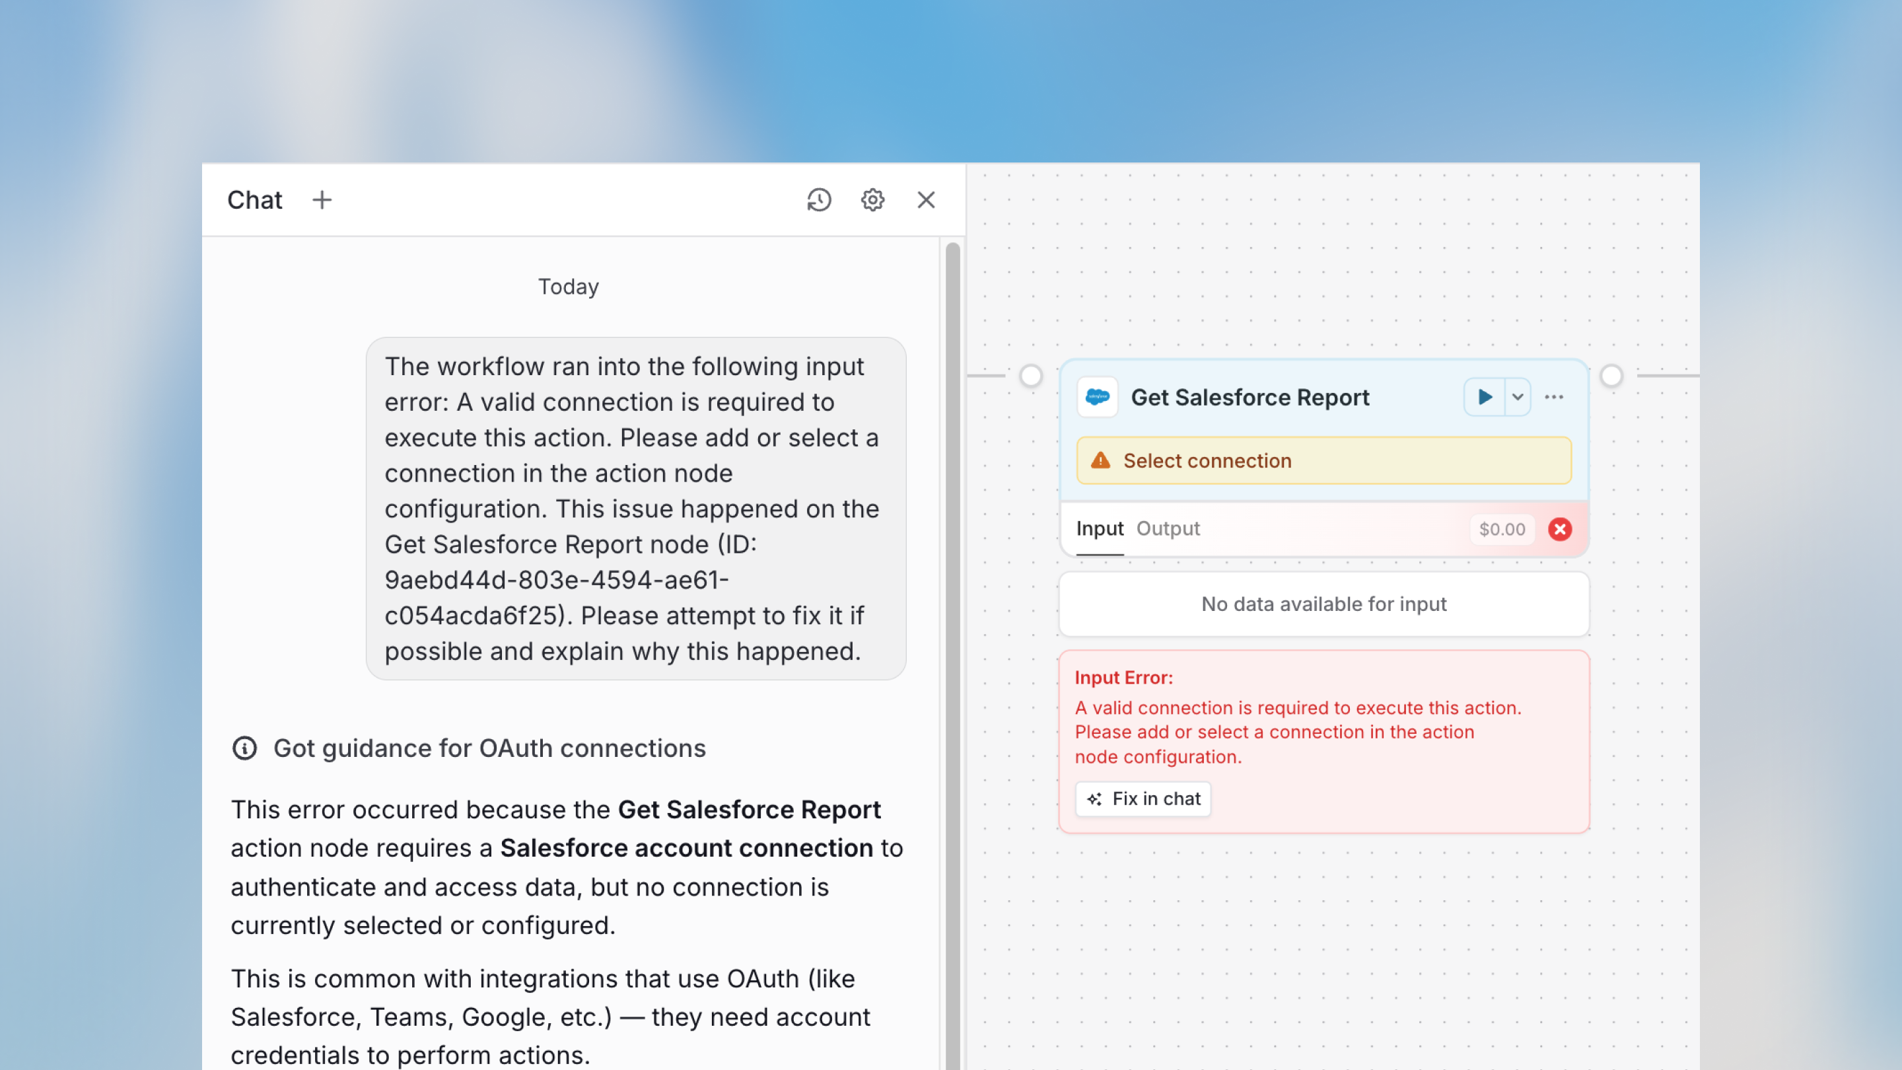
Task: Open chat history clock icon
Action: 819,200
